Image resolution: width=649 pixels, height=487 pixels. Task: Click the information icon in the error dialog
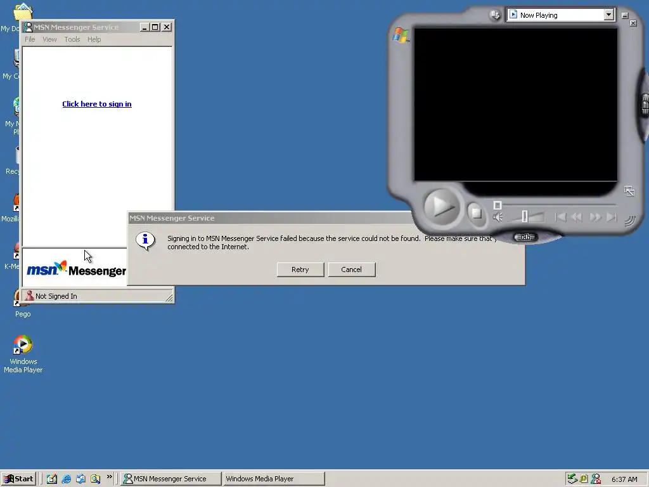point(145,241)
